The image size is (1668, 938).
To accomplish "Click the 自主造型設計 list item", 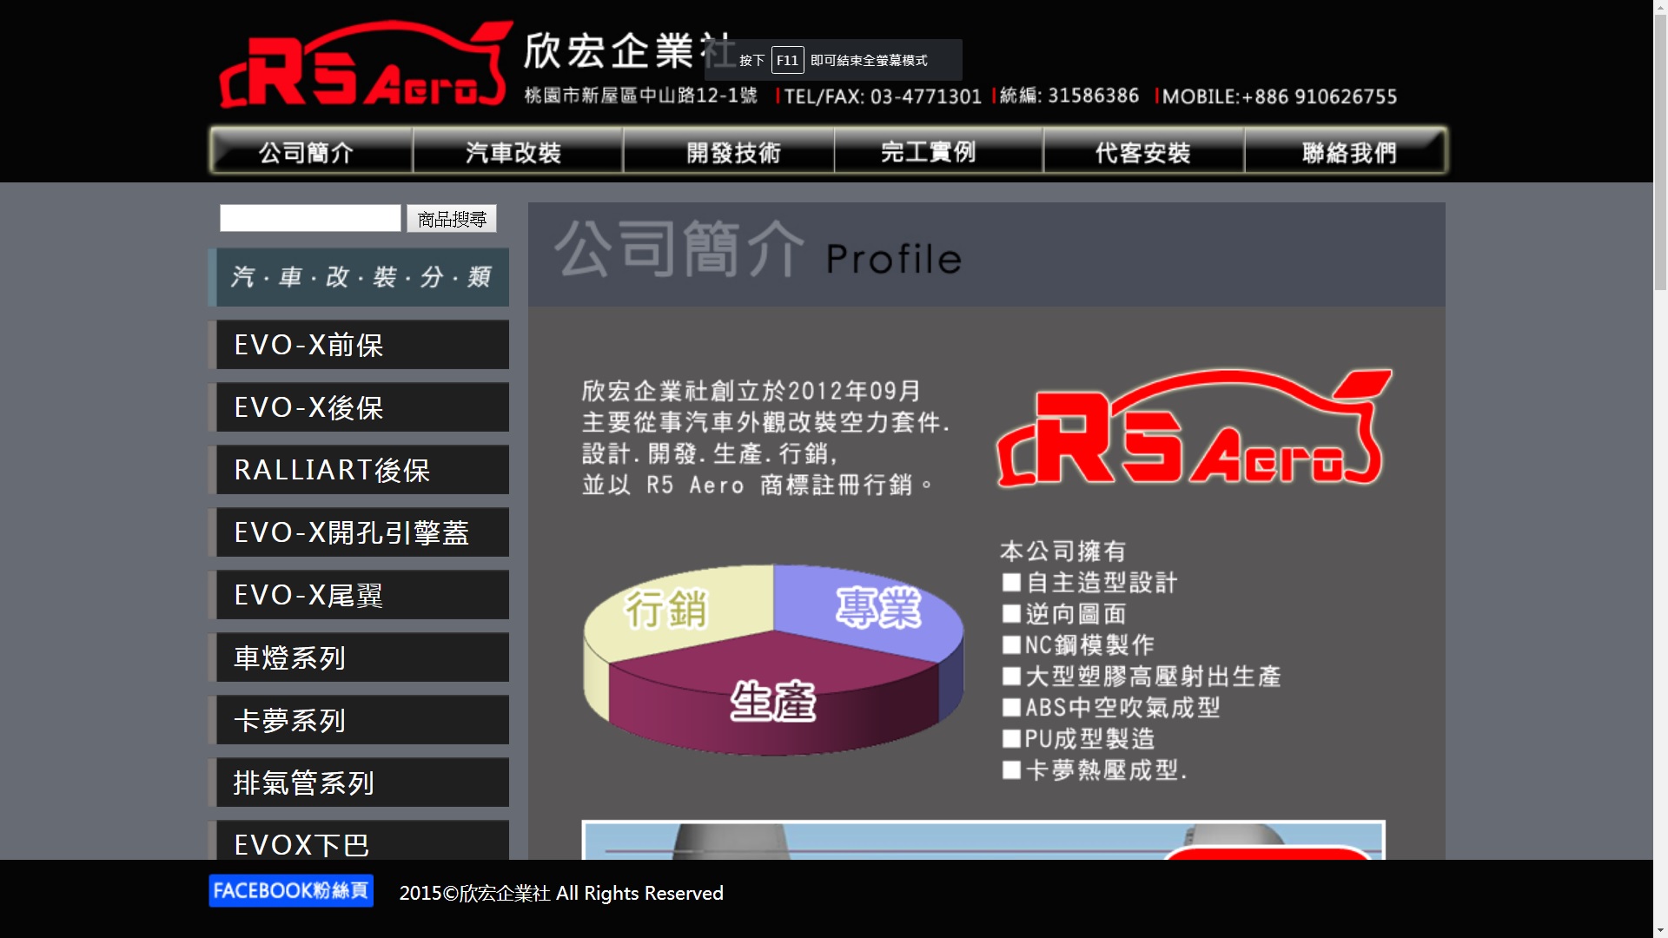I will (x=1089, y=583).
